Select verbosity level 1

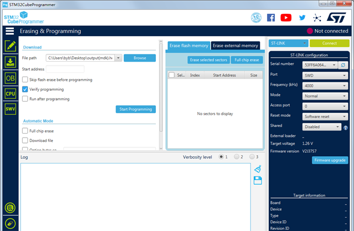click(221, 157)
